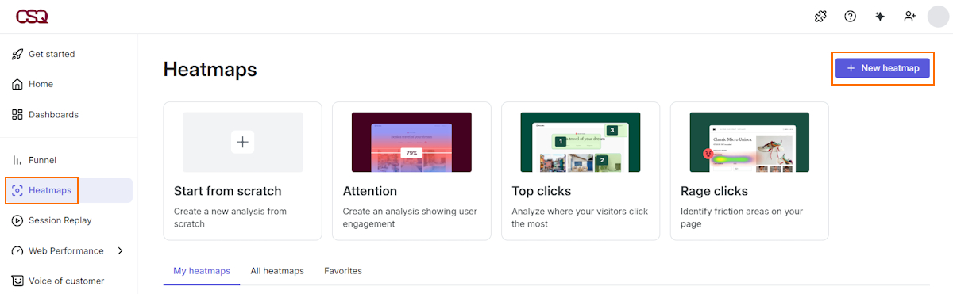
Task: Switch to the My heatmaps tab
Action: tap(202, 271)
